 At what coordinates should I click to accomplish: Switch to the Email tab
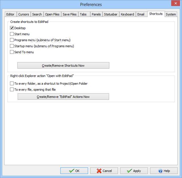pyautogui.click(x=142, y=14)
